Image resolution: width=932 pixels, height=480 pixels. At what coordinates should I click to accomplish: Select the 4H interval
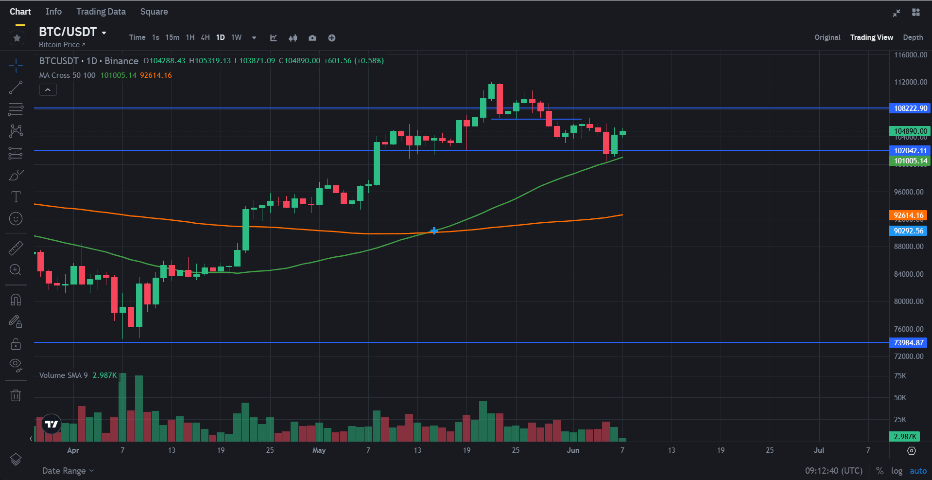pos(205,37)
